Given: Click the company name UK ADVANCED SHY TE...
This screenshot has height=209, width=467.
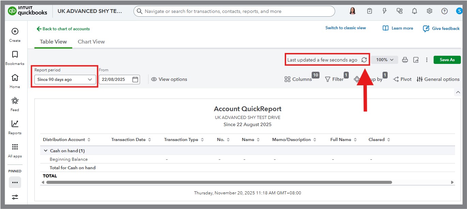Looking at the screenshot, I should click(90, 11).
